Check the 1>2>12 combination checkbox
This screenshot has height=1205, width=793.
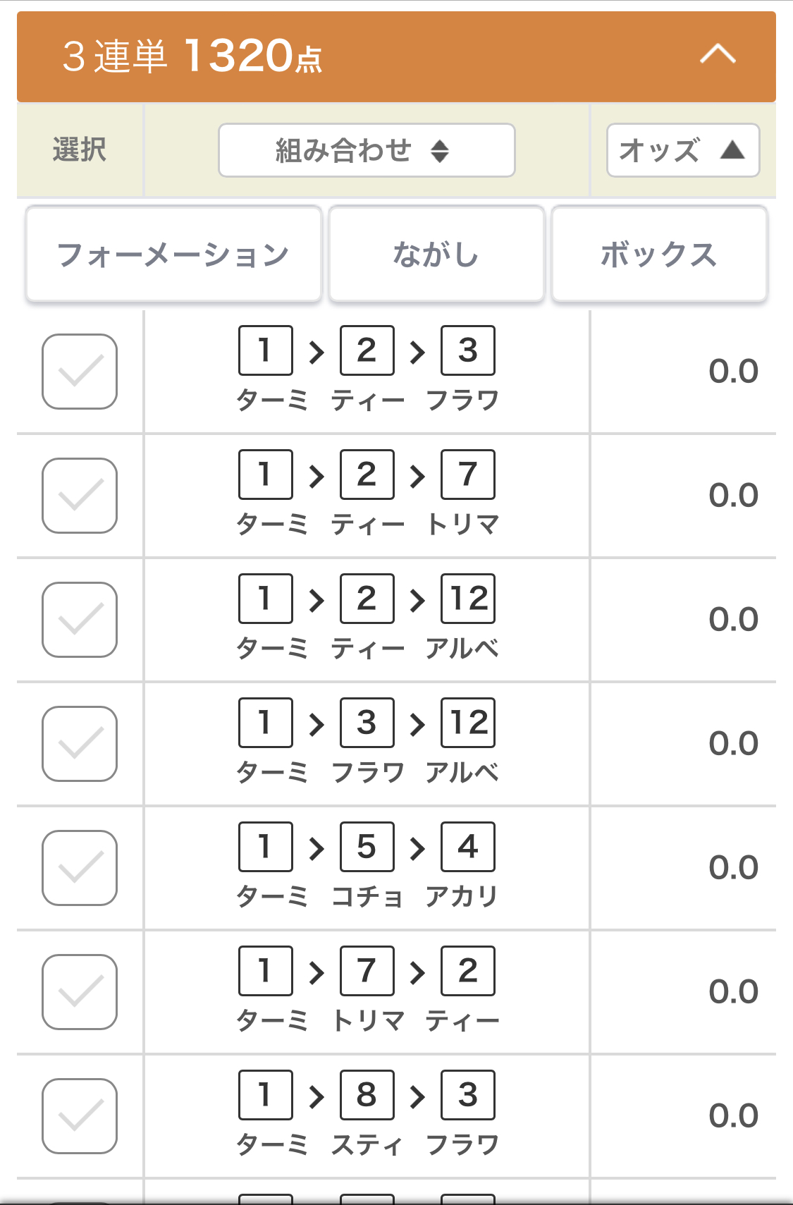(x=80, y=620)
